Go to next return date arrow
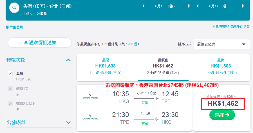The image size is (253, 133). [x=243, y=6]
